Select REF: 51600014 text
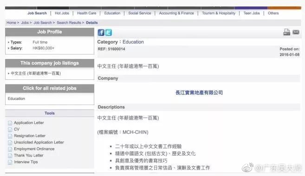 click(x=111, y=49)
